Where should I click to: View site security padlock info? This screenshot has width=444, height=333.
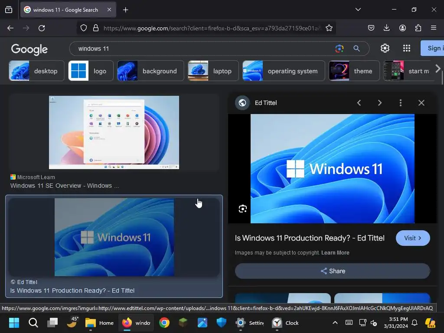96,28
